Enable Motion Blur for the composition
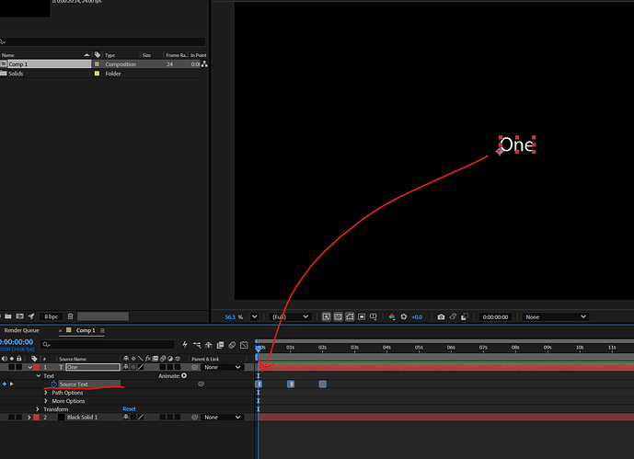The height and width of the screenshot is (459, 634). [x=232, y=345]
